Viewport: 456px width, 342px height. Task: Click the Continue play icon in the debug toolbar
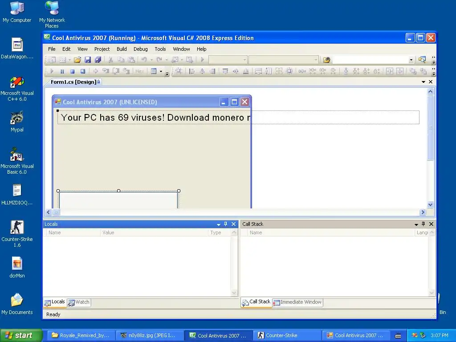click(52, 71)
